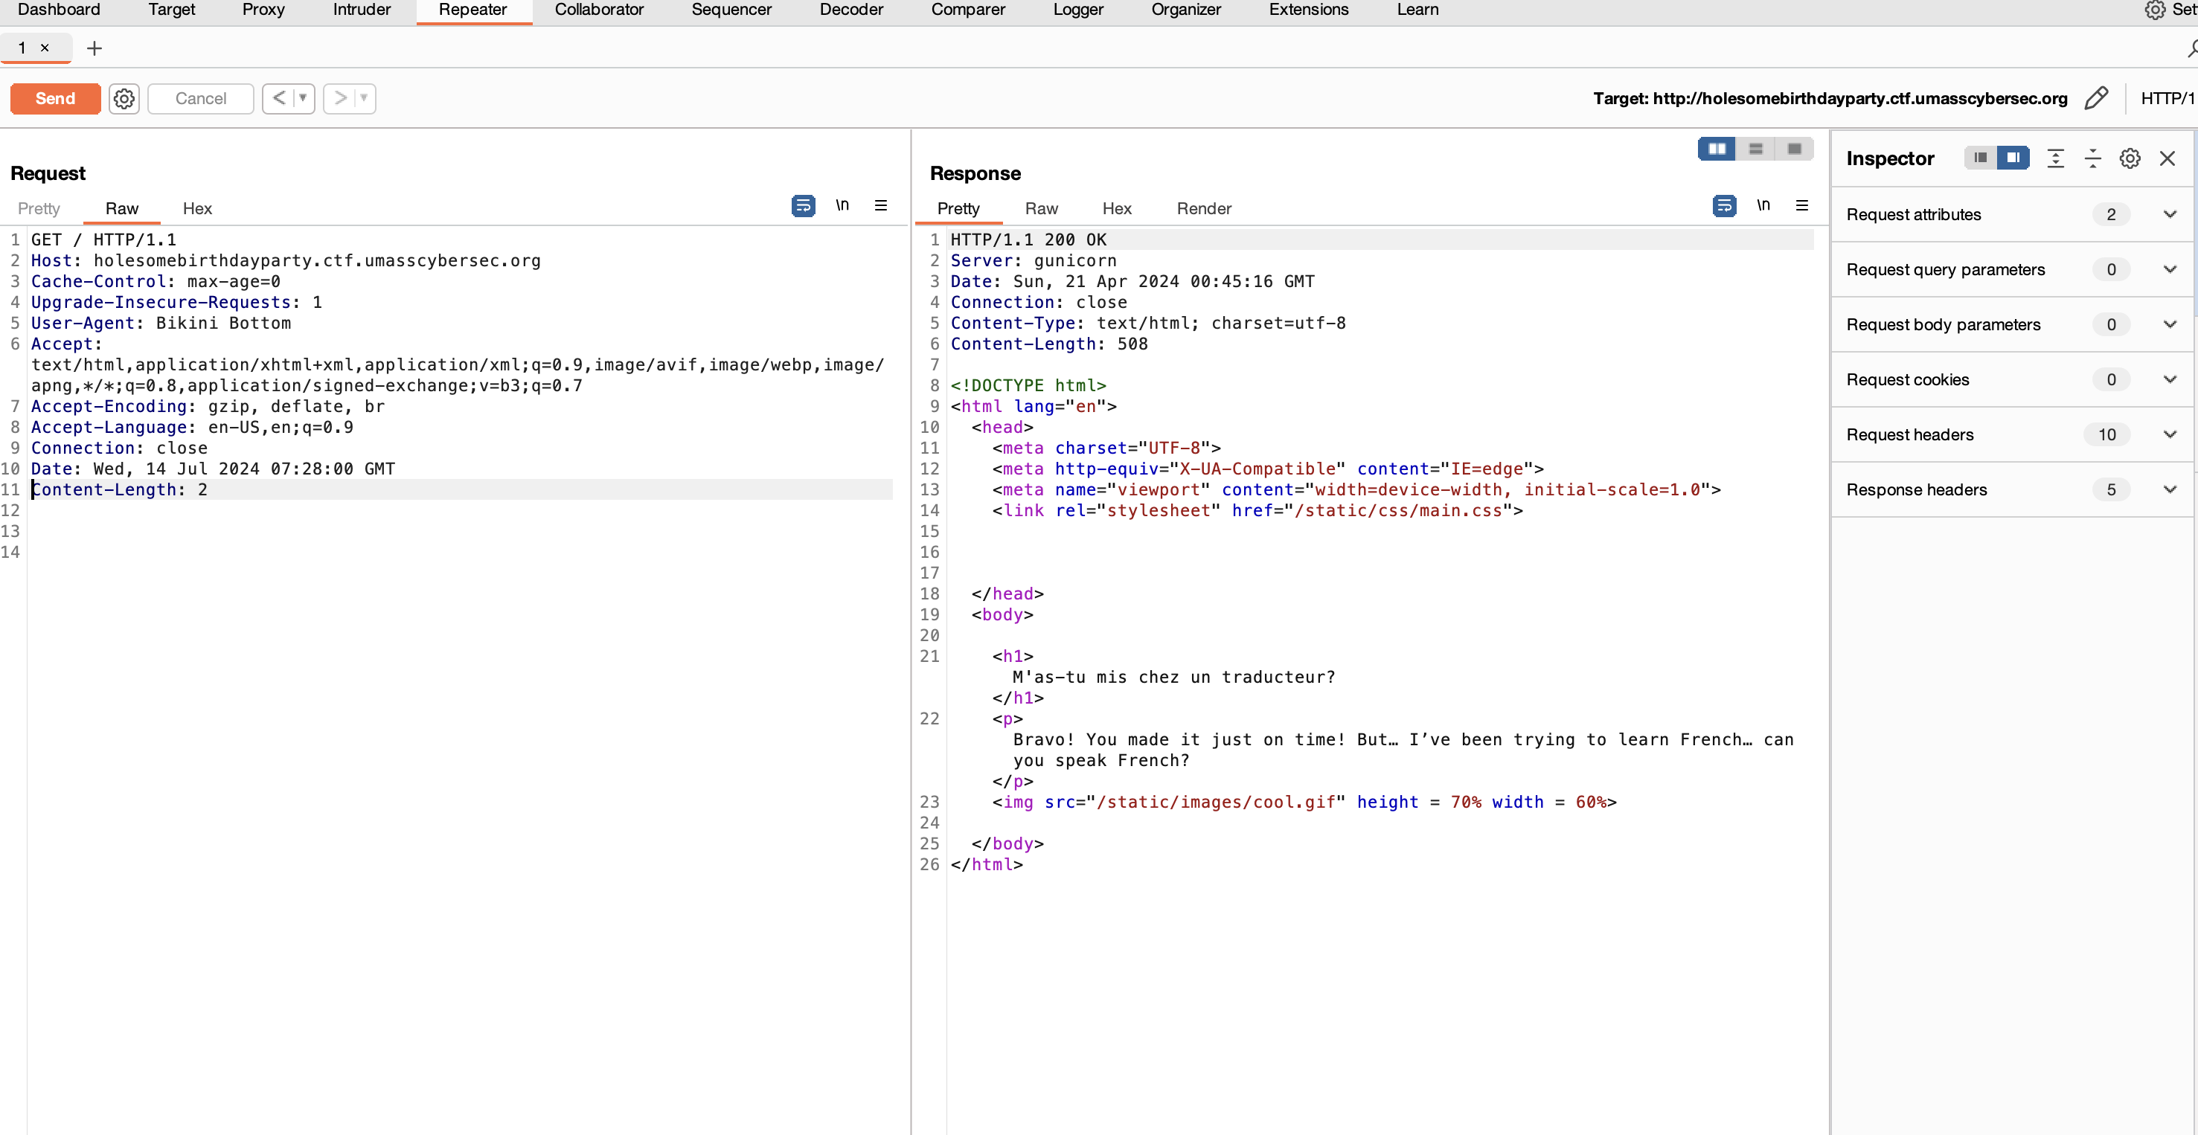Show non-printable characters in Request pane
Viewport: 2198px width, 1135px height.
(x=842, y=205)
